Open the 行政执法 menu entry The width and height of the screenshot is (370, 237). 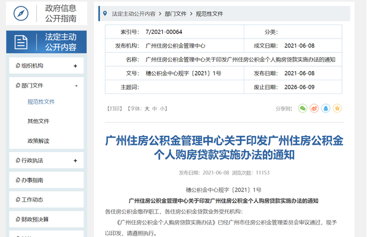(47, 160)
